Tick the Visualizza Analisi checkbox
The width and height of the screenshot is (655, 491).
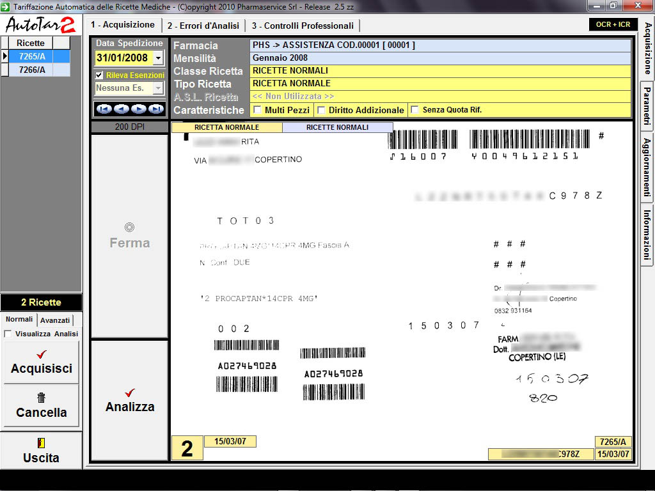8,334
